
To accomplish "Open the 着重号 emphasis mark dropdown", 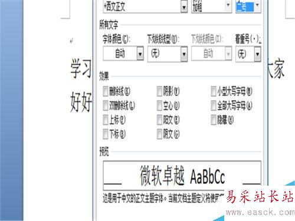I will coord(258,54).
